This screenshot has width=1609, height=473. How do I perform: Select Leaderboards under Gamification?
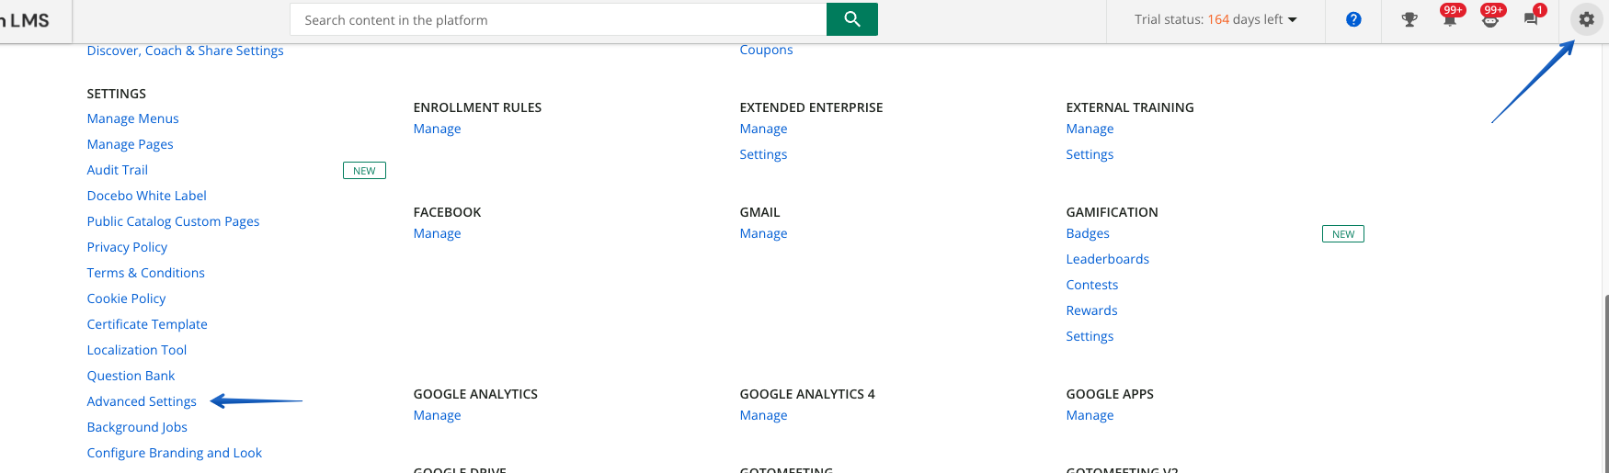click(x=1107, y=259)
